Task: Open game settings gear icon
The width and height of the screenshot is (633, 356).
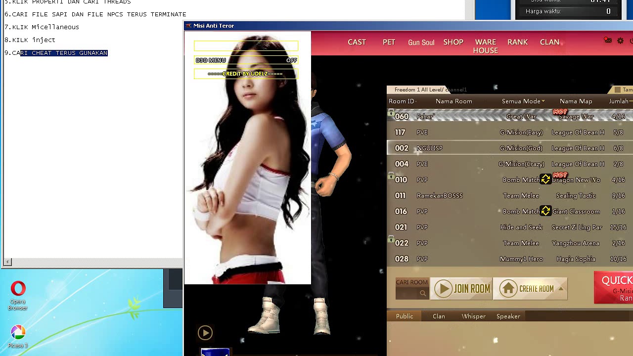Action: pyautogui.click(x=621, y=41)
